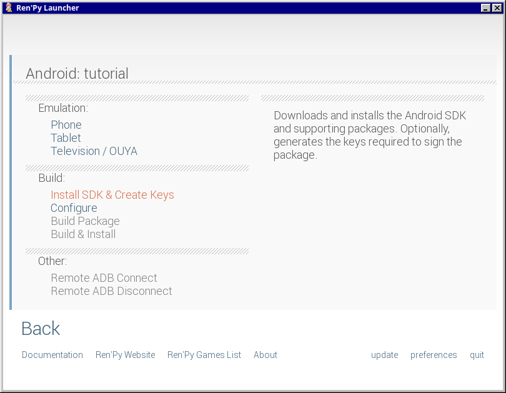Screen dimensions: 506x393
Task: Click the 'Emulation:' section label
Action: pos(63,108)
